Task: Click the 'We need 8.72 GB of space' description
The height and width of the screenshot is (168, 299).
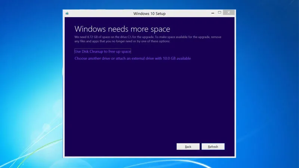Action: pos(148,39)
